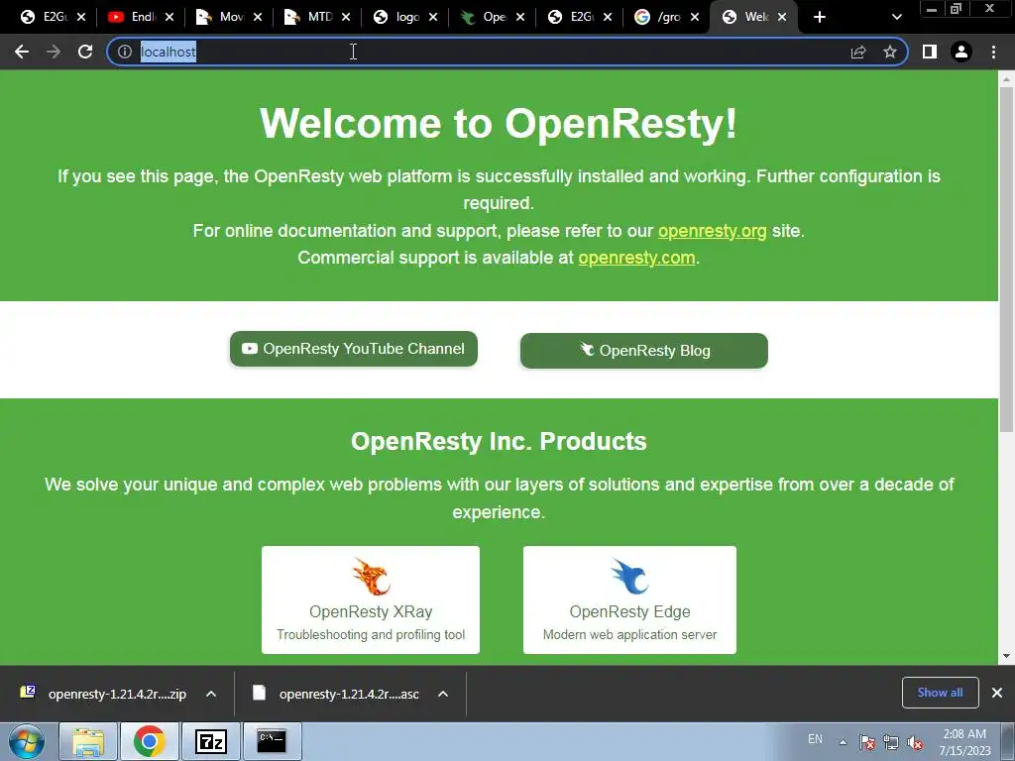Switch to the Mov tab
This screenshot has height=761, width=1015.
[221, 17]
